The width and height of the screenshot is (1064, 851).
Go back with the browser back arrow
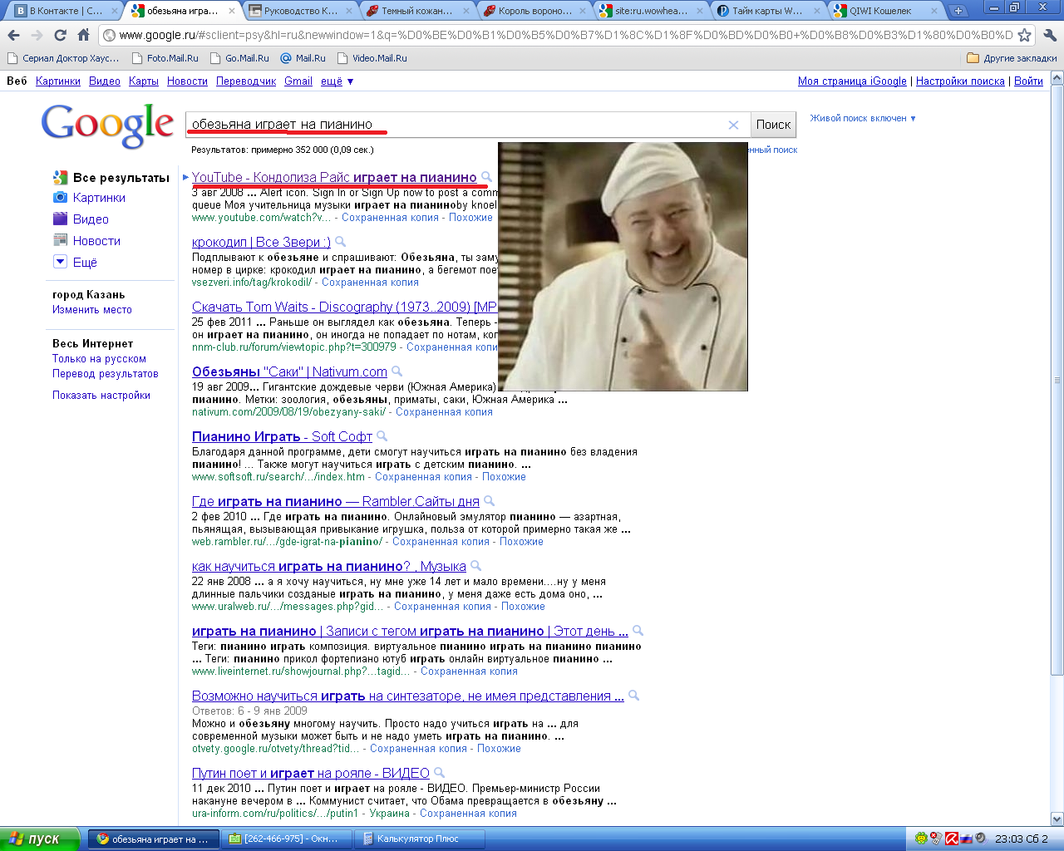(x=13, y=35)
